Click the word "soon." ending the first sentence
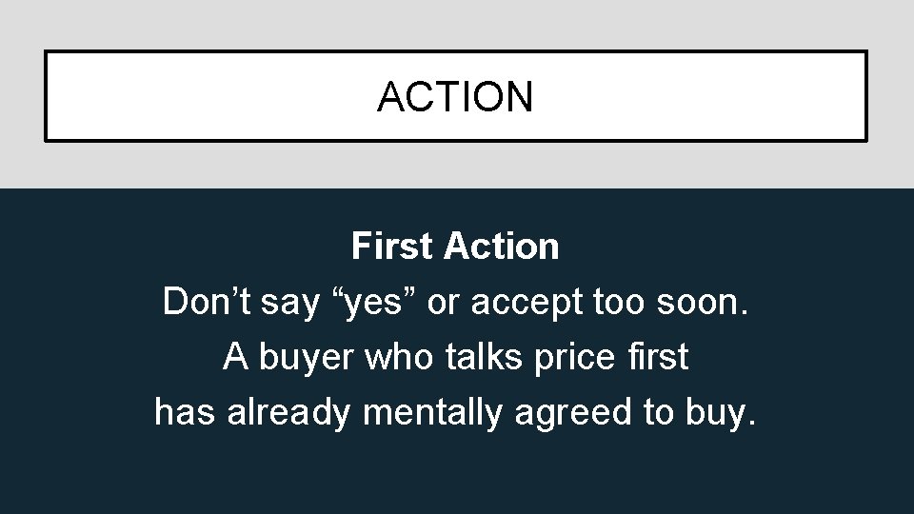Image resolution: width=914 pixels, height=514 pixels. pyautogui.click(x=703, y=303)
